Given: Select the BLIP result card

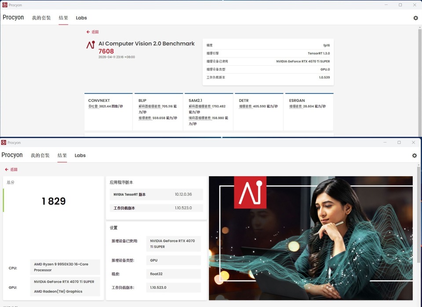Looking at the screenshot, I should coord(158,112).
